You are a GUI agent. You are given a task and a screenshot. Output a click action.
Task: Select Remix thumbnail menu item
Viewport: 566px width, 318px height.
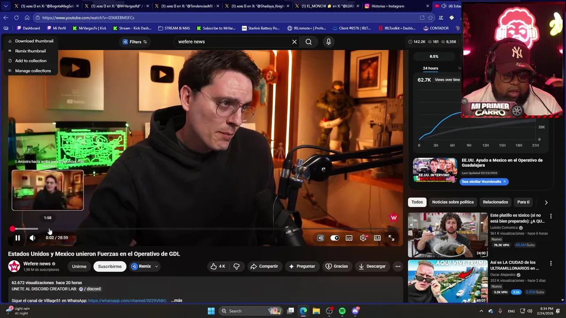click(x=31, y=51)
